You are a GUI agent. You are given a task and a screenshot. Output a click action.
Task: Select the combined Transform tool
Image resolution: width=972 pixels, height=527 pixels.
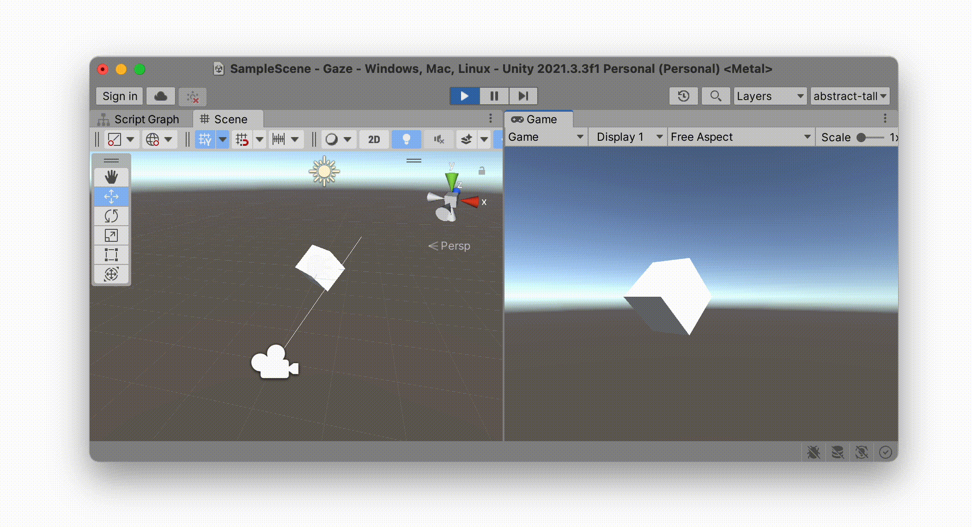[111, 274]
